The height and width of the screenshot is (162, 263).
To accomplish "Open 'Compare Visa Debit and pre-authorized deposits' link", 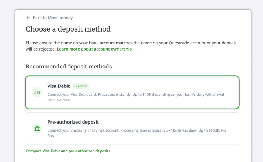I will click(68, 151).
